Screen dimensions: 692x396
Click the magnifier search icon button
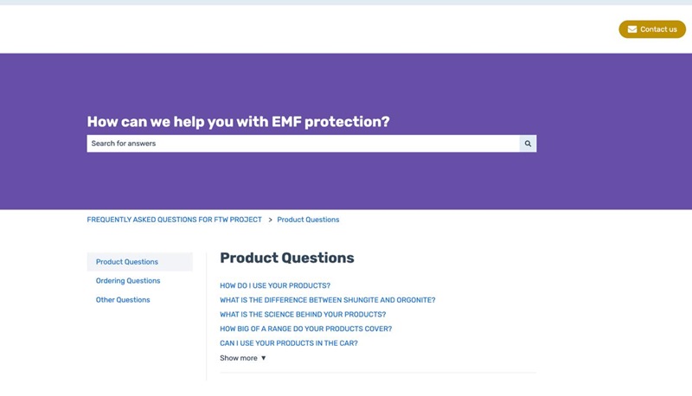pyautogui.click(x=528, y=144)
